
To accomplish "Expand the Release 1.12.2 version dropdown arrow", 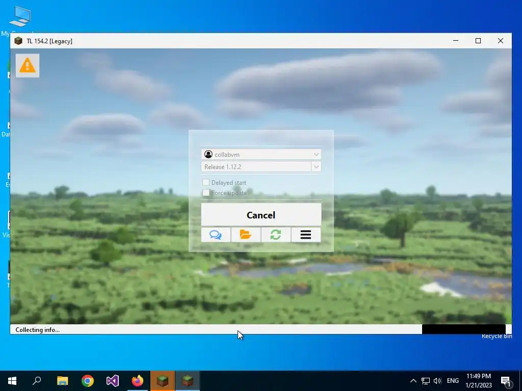I will [x=316, y=166].
